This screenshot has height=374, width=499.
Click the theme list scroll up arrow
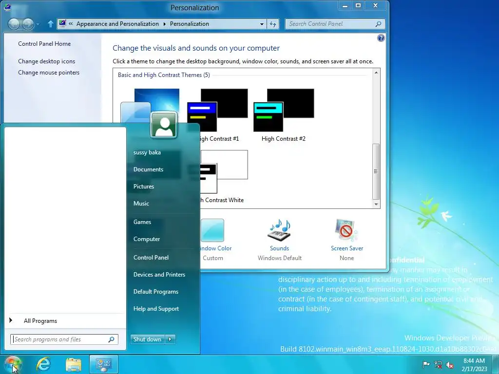tap(376, 73)
